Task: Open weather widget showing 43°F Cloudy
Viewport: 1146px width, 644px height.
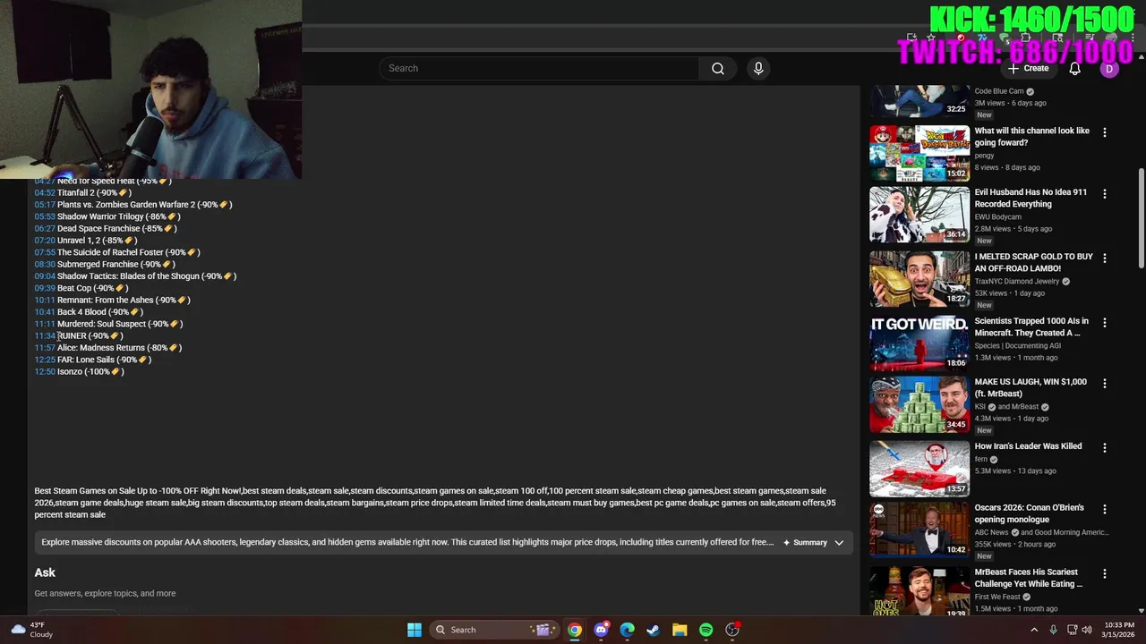Action: click(30, 630)
